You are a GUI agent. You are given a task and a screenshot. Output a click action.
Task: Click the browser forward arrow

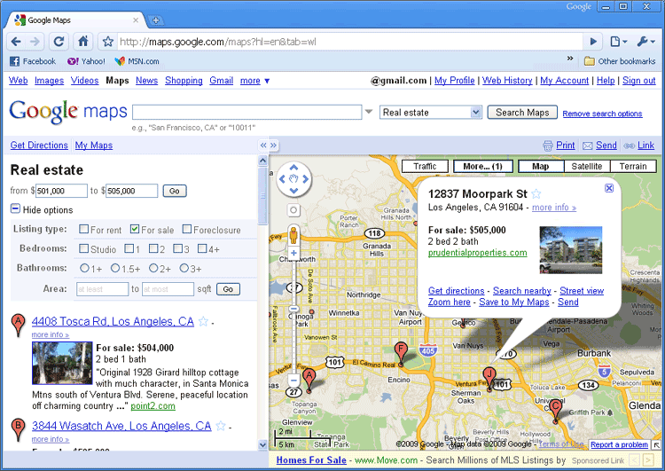point(35,42)
